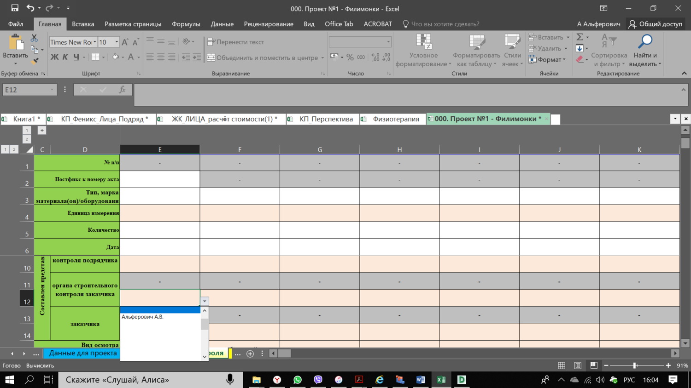691x388 pixels.
Task: Decrease font size with the smaller A
Action: (135, 42)
